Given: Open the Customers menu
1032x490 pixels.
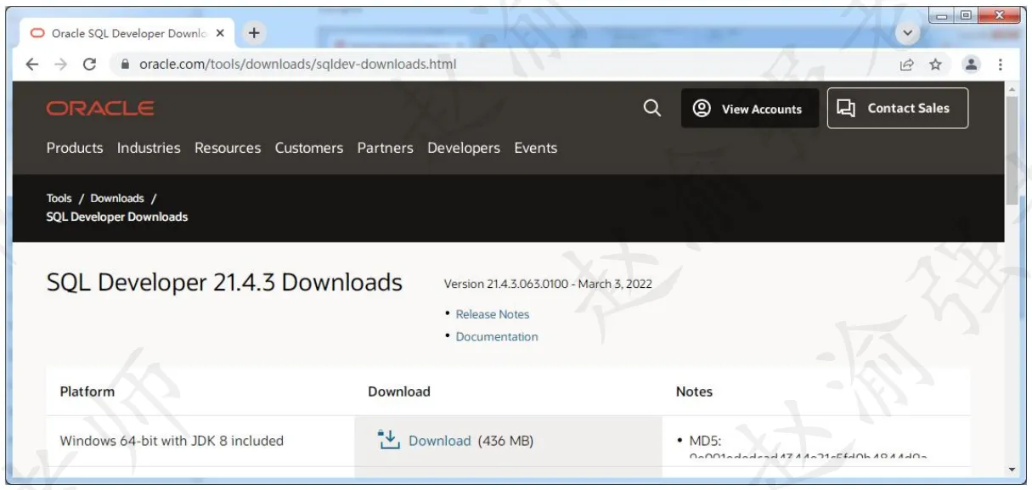Looking at the screenshot, I should 309,148.
